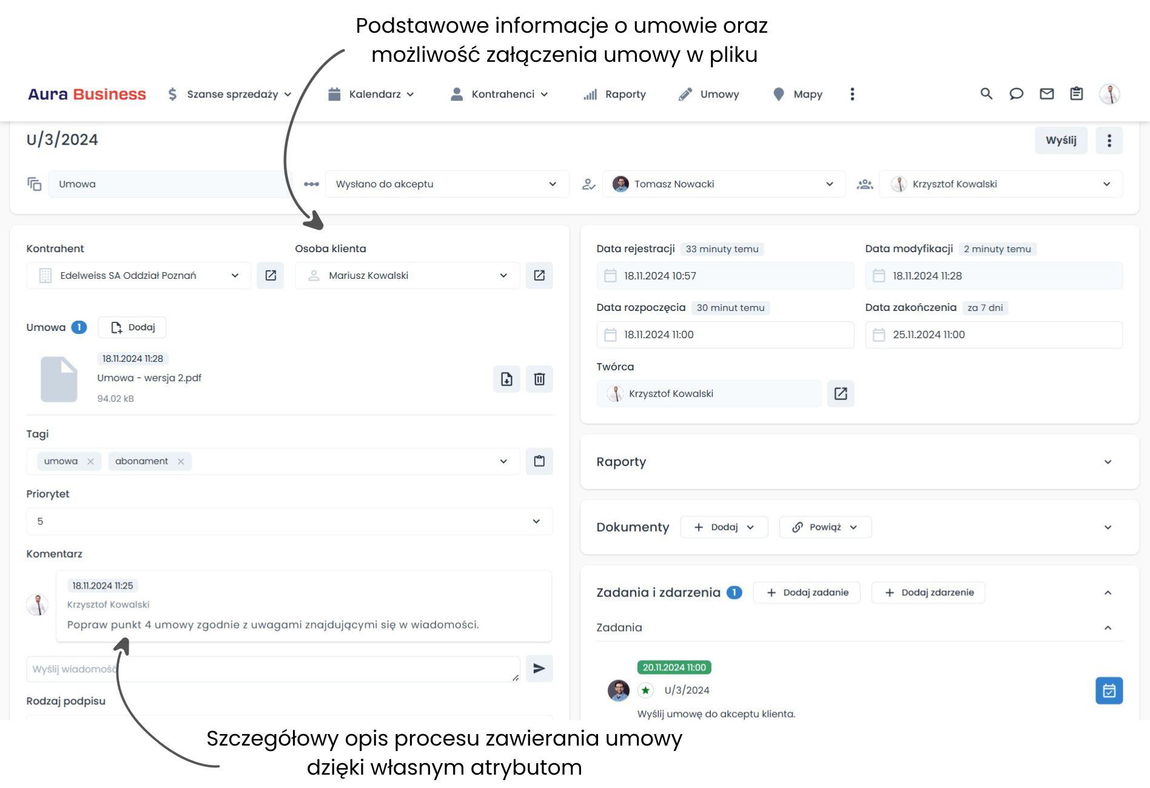Click the Dodaj zdarzenie button
The image size is (1150, 788).
point(927,592)
